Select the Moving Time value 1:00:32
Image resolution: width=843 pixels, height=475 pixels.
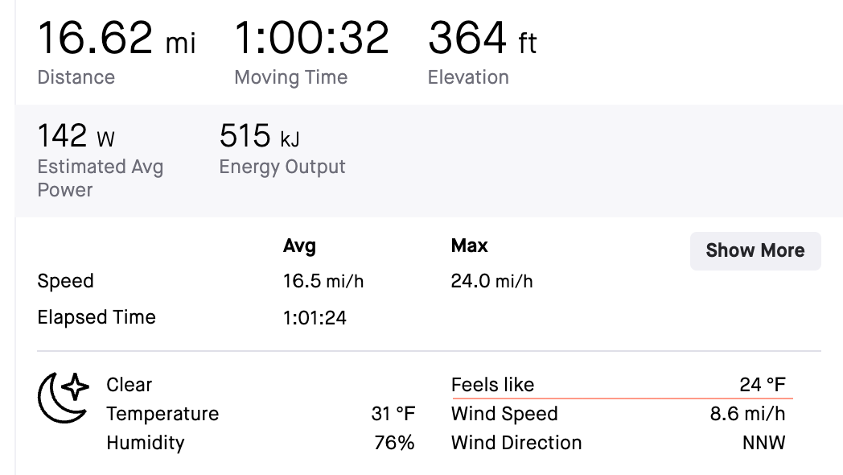pyautogui.click(x=311, y=37)
